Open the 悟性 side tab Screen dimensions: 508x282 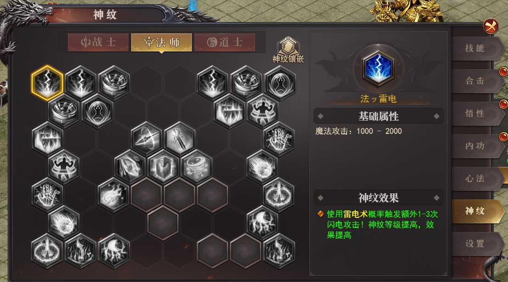(477, 114)
